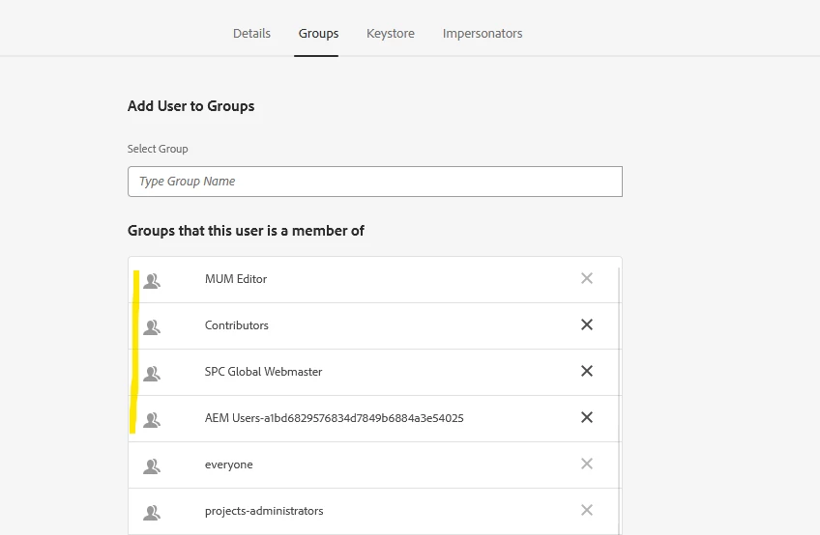The height and width of the screenshot is (535, 820).
Task: Click group icon beside projects-administrators
Action: [x=152, y=512]
